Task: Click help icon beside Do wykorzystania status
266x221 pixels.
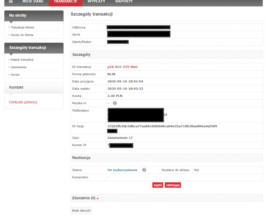Action: click(x=144, y=170)
